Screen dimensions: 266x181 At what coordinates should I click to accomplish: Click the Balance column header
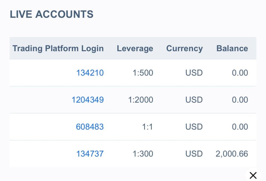point(232,49)
